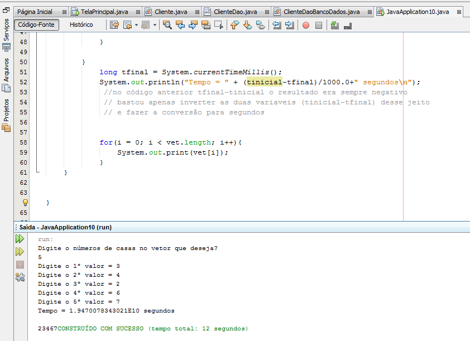
Task: Toggle rectangular selection mode
Action: coord(219,25)
